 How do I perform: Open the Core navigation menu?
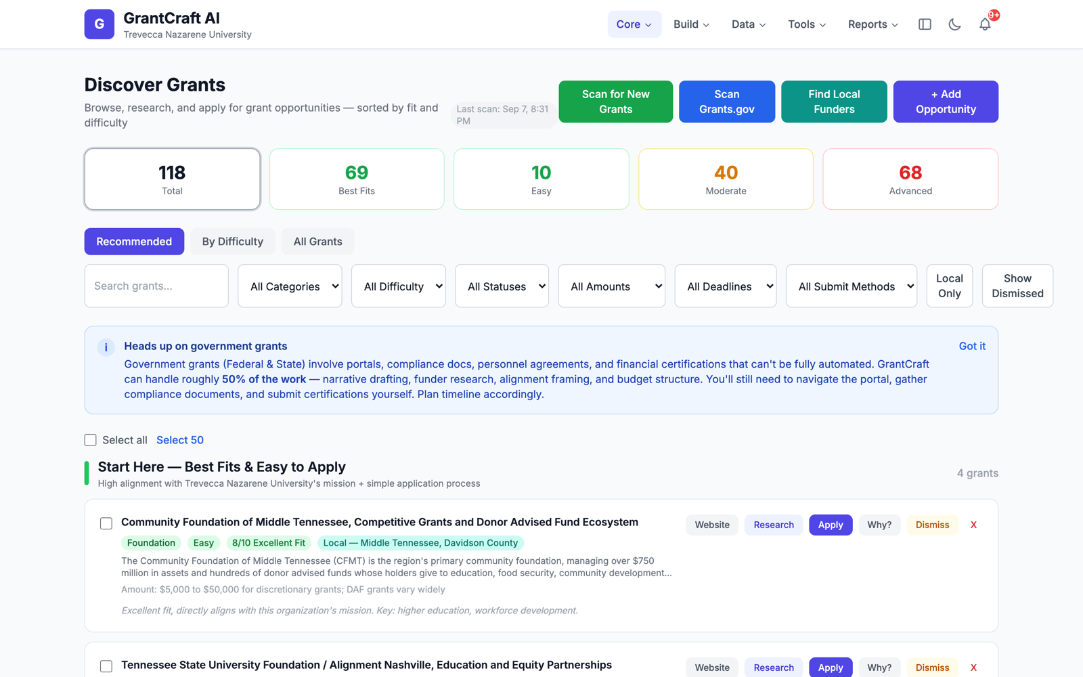634,24
